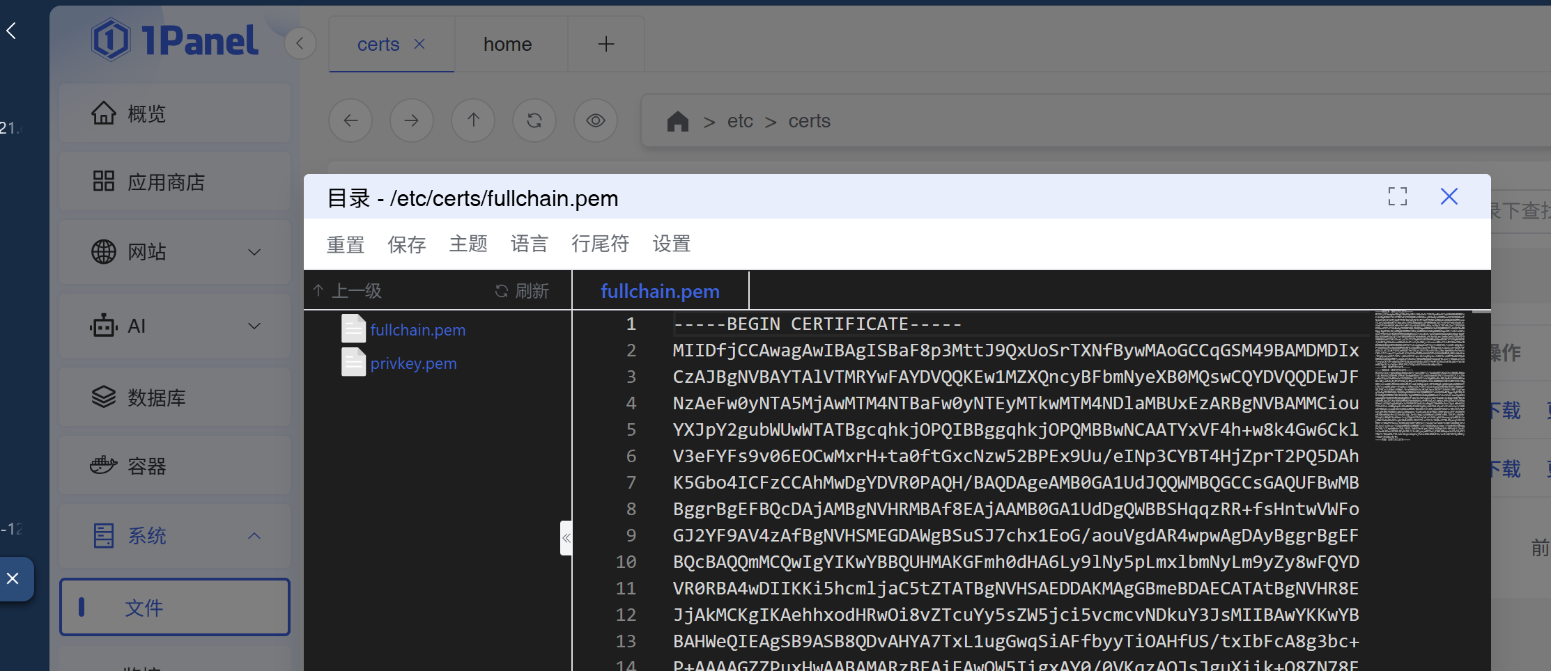
Task: Expand the 网站 sidebar menu
Action: [254, 252]
